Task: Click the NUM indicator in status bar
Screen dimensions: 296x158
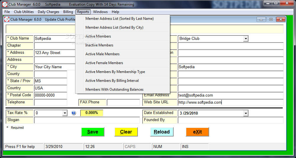Action: click(166, 147)
